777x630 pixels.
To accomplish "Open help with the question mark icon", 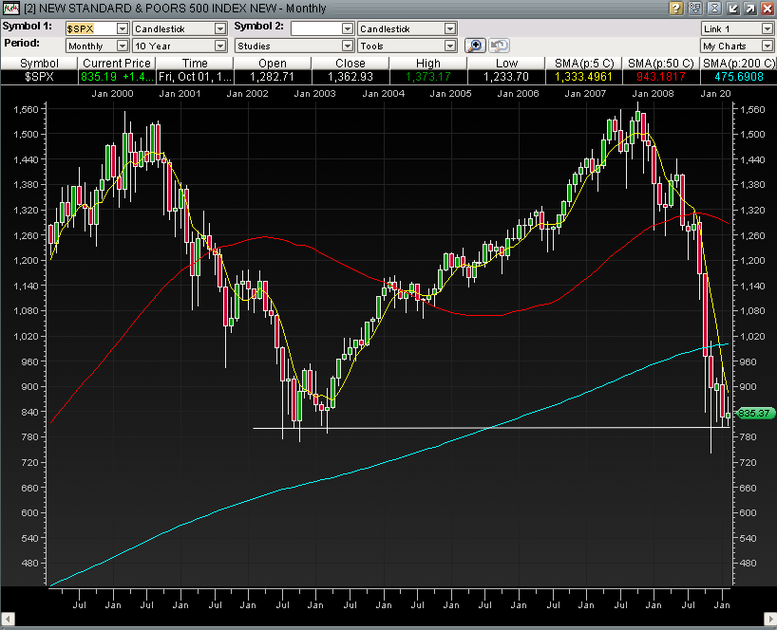I will point(675,8).
